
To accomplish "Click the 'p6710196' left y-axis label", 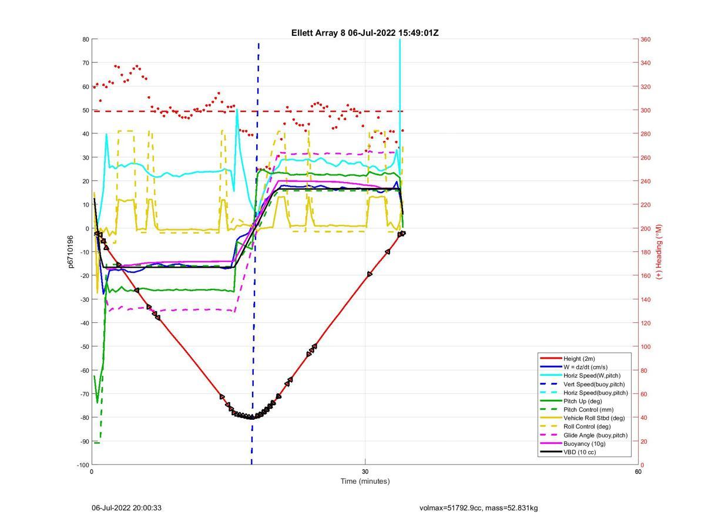I will [x=70, y=252].
